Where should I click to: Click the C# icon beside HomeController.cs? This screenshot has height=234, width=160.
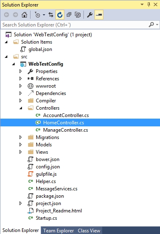[x=38, y=123]
